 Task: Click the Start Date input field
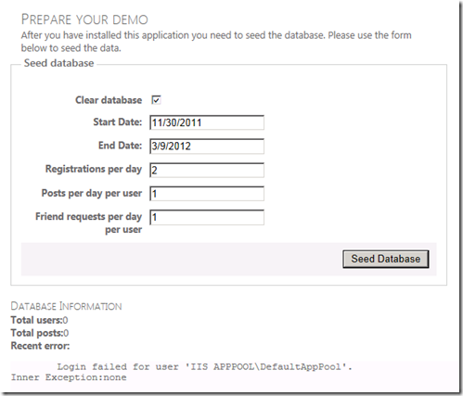pos(207,122)
